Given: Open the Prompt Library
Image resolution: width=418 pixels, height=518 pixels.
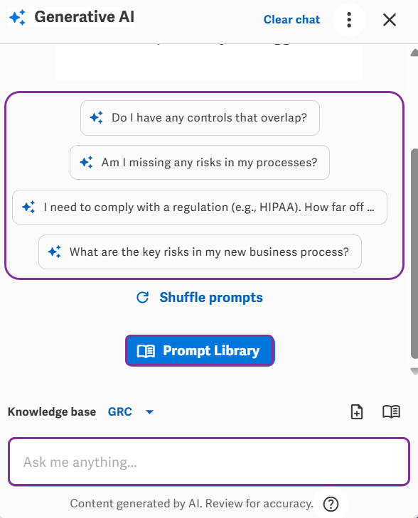Looking at the screenshot, I should (x=200, y=350).
